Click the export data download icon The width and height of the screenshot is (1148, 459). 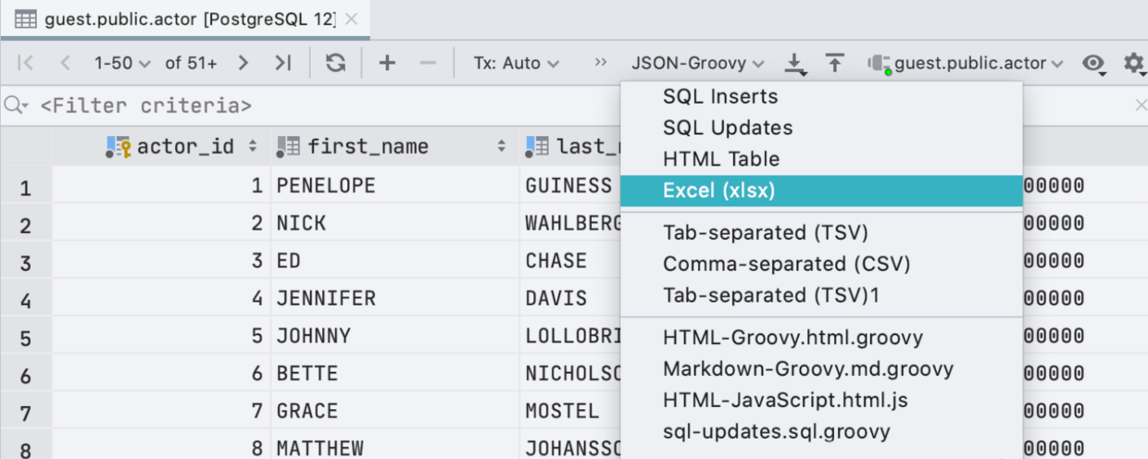[794, 63]
